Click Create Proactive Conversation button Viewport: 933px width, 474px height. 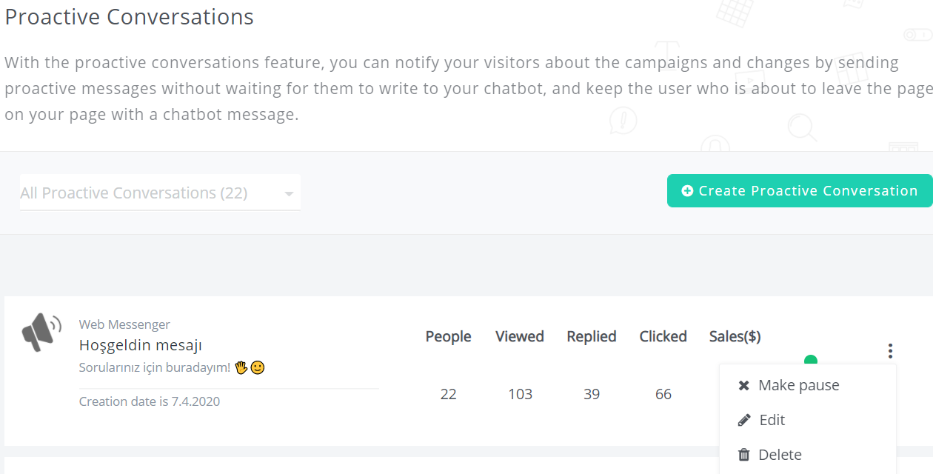(x=800, y=191)
